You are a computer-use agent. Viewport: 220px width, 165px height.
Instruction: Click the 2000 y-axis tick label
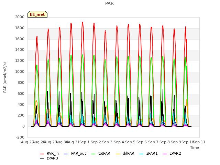tap(20, 17)
